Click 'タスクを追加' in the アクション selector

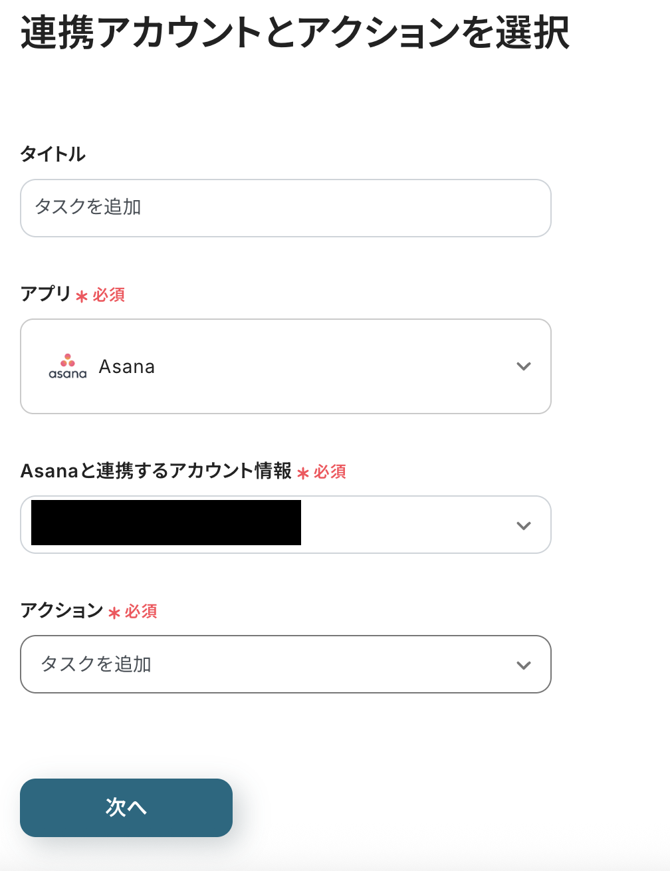96,664
